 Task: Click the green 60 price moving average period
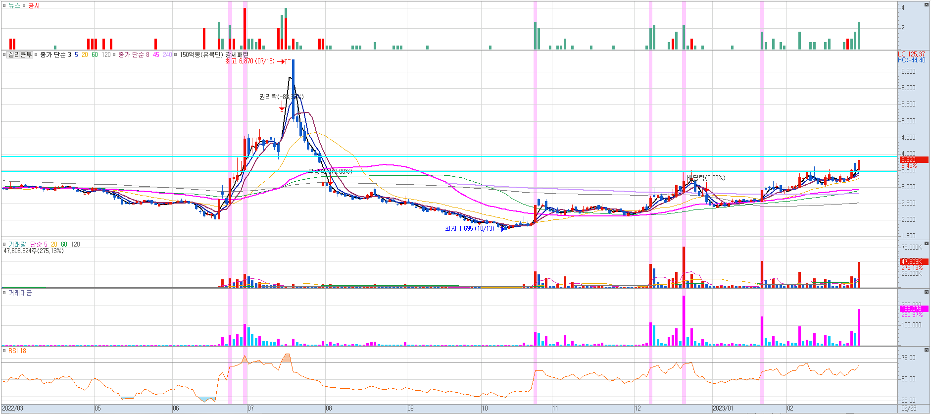(95, 54)
